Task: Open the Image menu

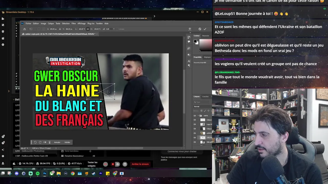Action: click(44, 24)
